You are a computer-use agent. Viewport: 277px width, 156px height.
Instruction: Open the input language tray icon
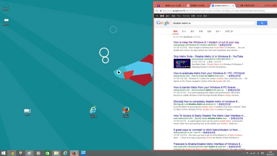(258, 153)
